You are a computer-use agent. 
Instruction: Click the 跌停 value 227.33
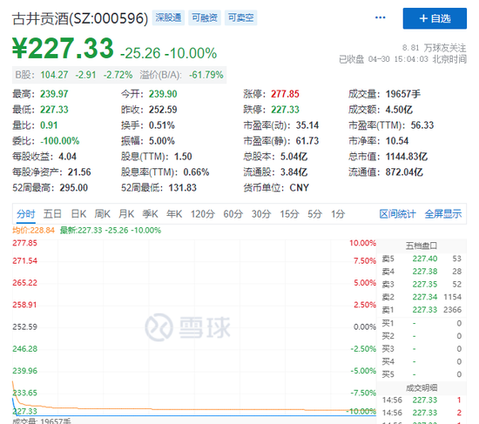pos(285,110)
